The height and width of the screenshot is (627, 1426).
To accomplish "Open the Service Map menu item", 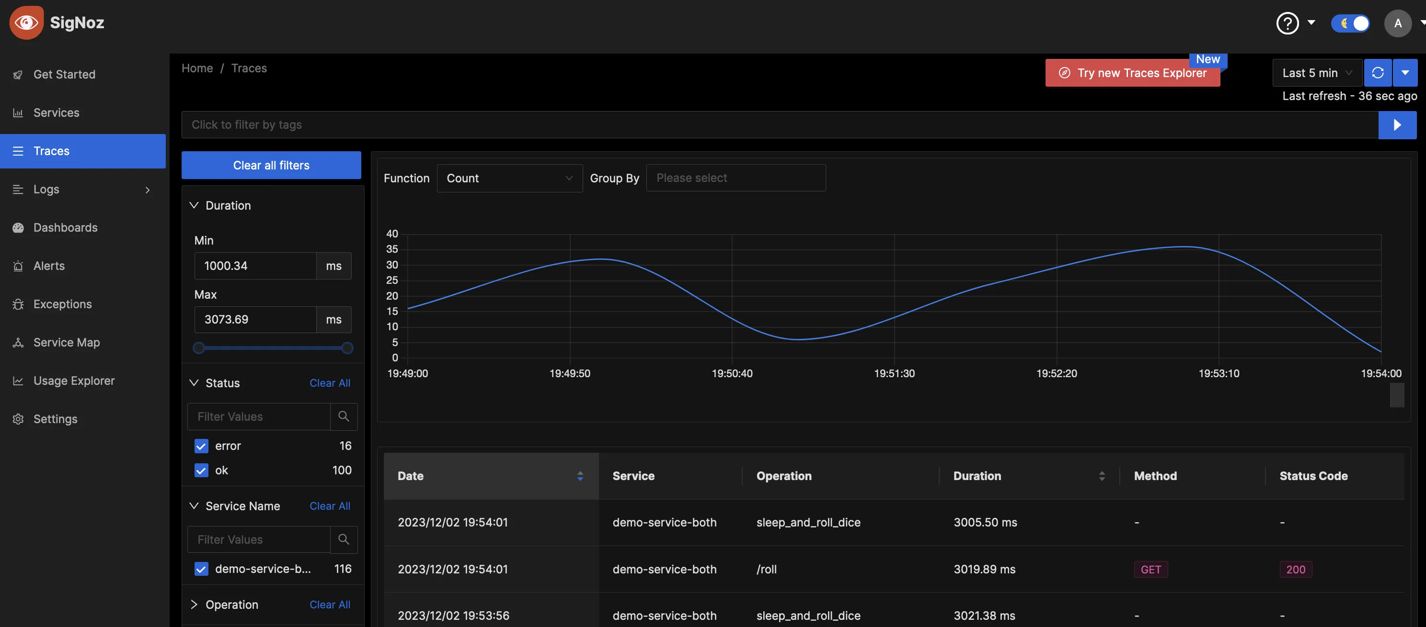I will point(67,342).
